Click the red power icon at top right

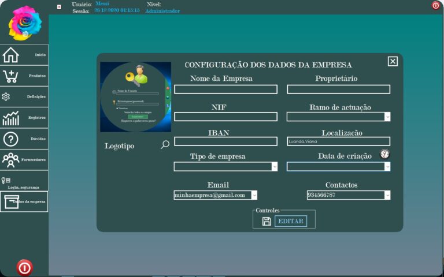436,5
